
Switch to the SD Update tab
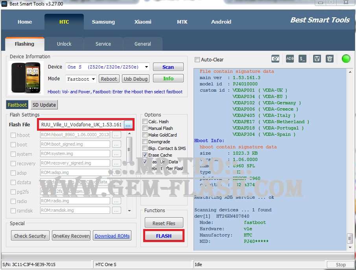[x=44, y=105]
